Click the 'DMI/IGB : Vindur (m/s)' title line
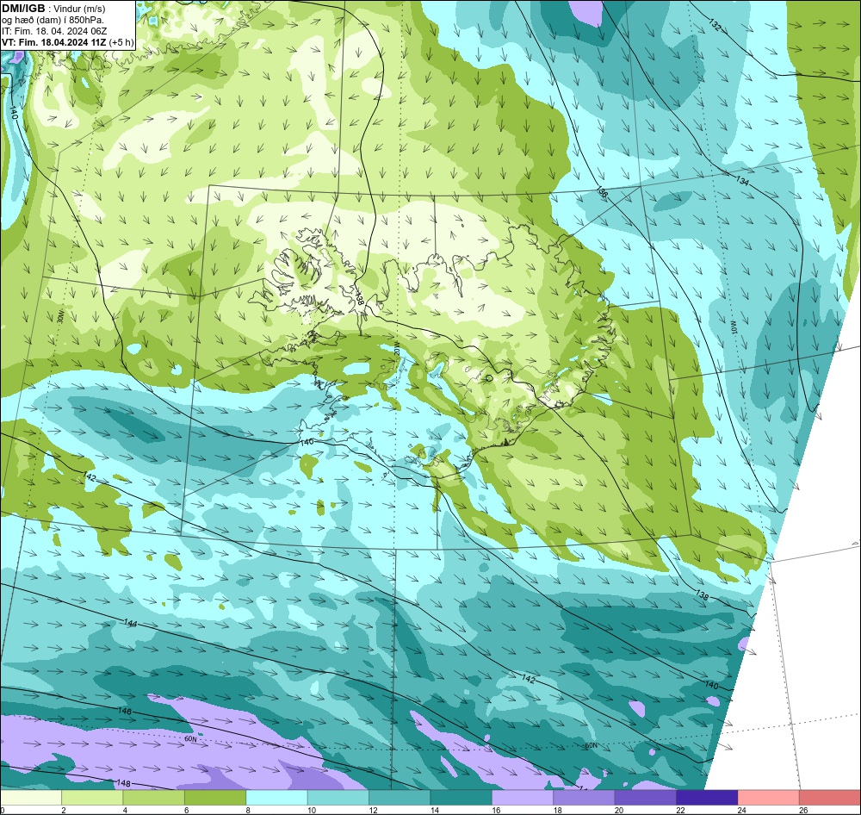Viewport: 861px width, 815px height. click(x=53, y=9)
